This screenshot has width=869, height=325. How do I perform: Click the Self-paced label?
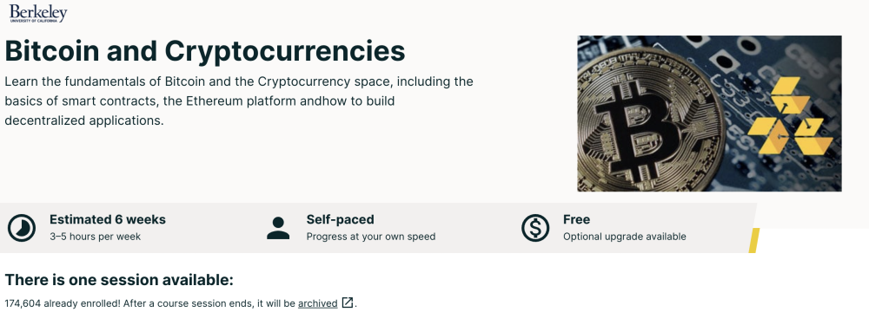coord(341,219)
